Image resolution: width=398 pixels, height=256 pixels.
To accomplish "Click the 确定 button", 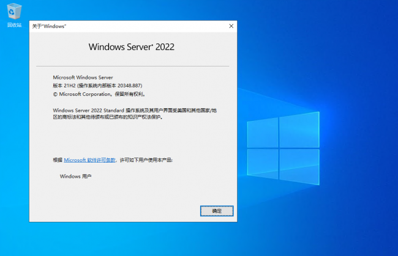I will tap(217, 211).
